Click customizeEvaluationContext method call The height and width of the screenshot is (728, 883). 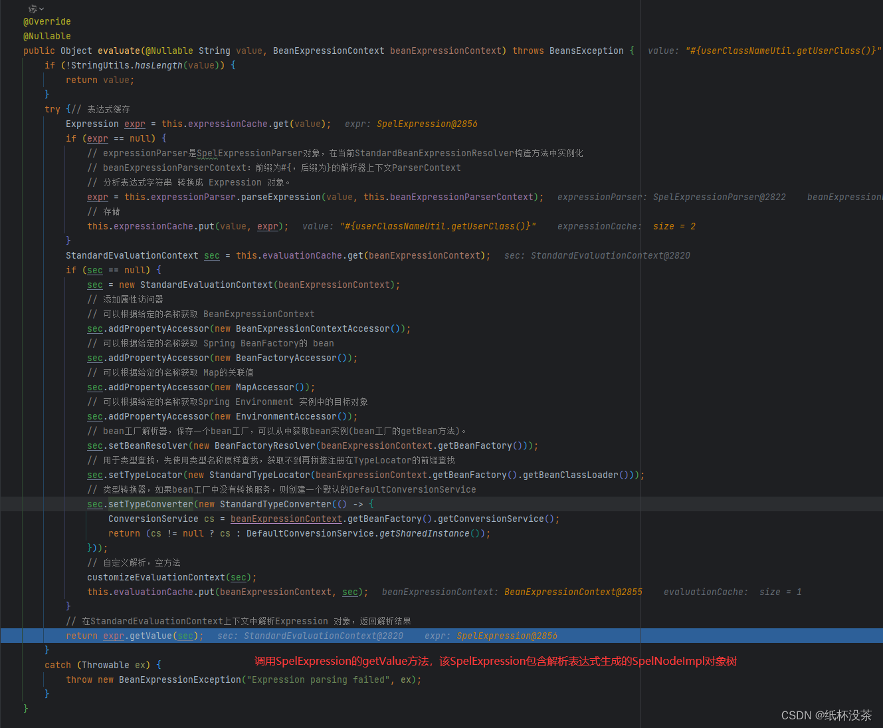[156, 577]
